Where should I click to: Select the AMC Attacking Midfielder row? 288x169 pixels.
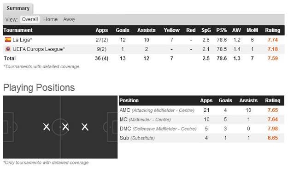click(201, 110)
